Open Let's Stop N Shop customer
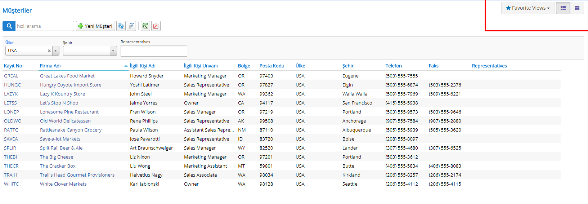The width and height of the screenshot is (588, 204). point(59,103)
